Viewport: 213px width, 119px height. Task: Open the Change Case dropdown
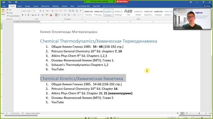(48, 11)
